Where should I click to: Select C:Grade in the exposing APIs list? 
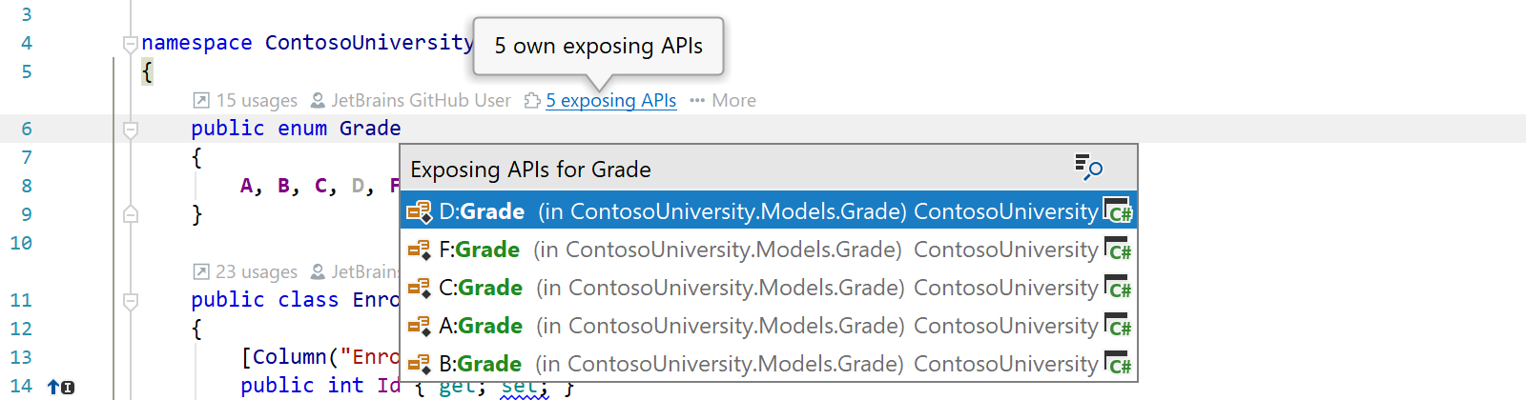click(x=769, y=287)
